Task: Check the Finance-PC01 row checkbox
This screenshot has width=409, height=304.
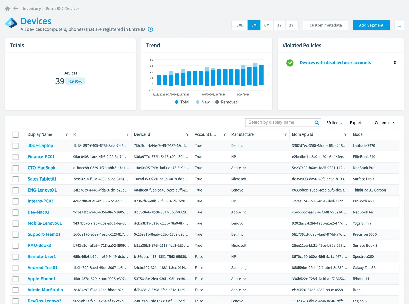Action: pyautogui.click(x=16, y=157)
